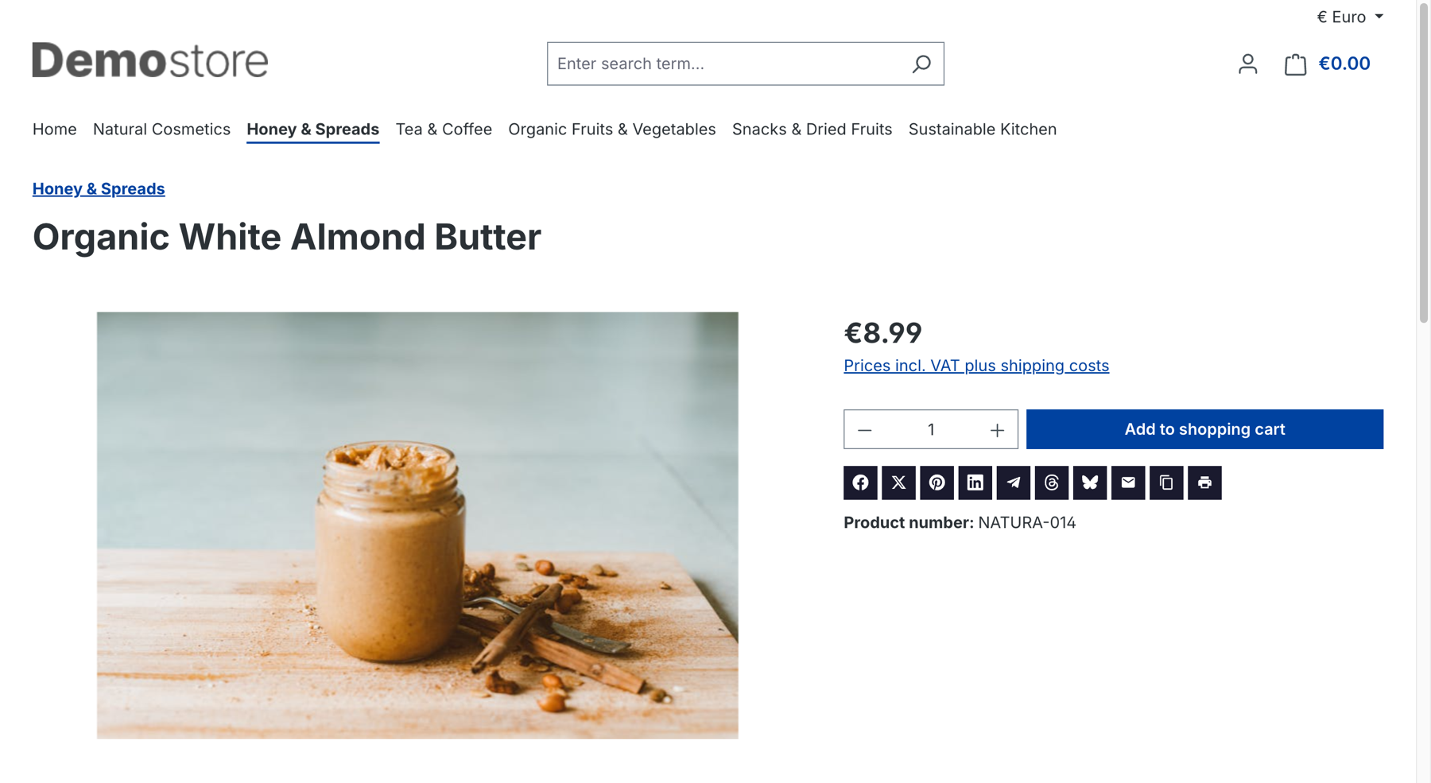Viewport: 1431px width, 783px height.
Task: Share product on Bluesky
Action: click(1090, 483)
